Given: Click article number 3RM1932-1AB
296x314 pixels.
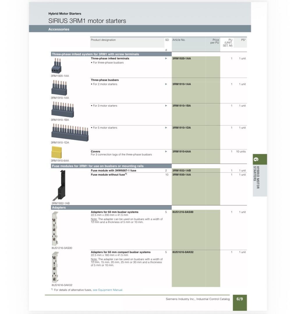Looking at the screenshot, I should point(182,171).
